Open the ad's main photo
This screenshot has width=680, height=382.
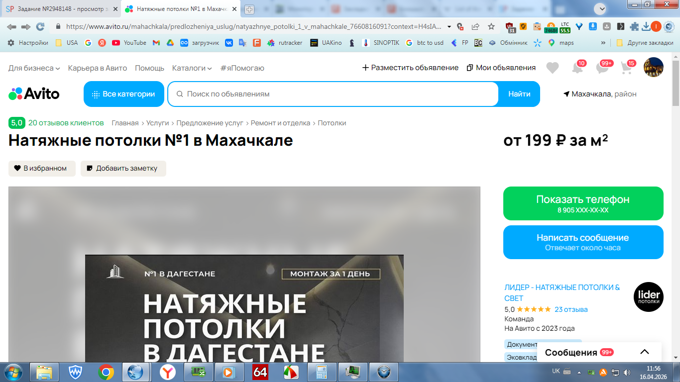[x=244, y=275]
